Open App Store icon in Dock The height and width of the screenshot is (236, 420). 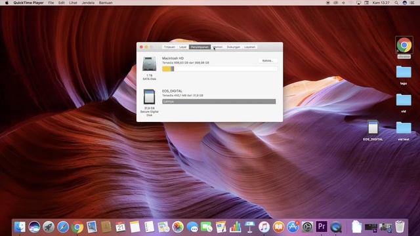tap(293, 227)
